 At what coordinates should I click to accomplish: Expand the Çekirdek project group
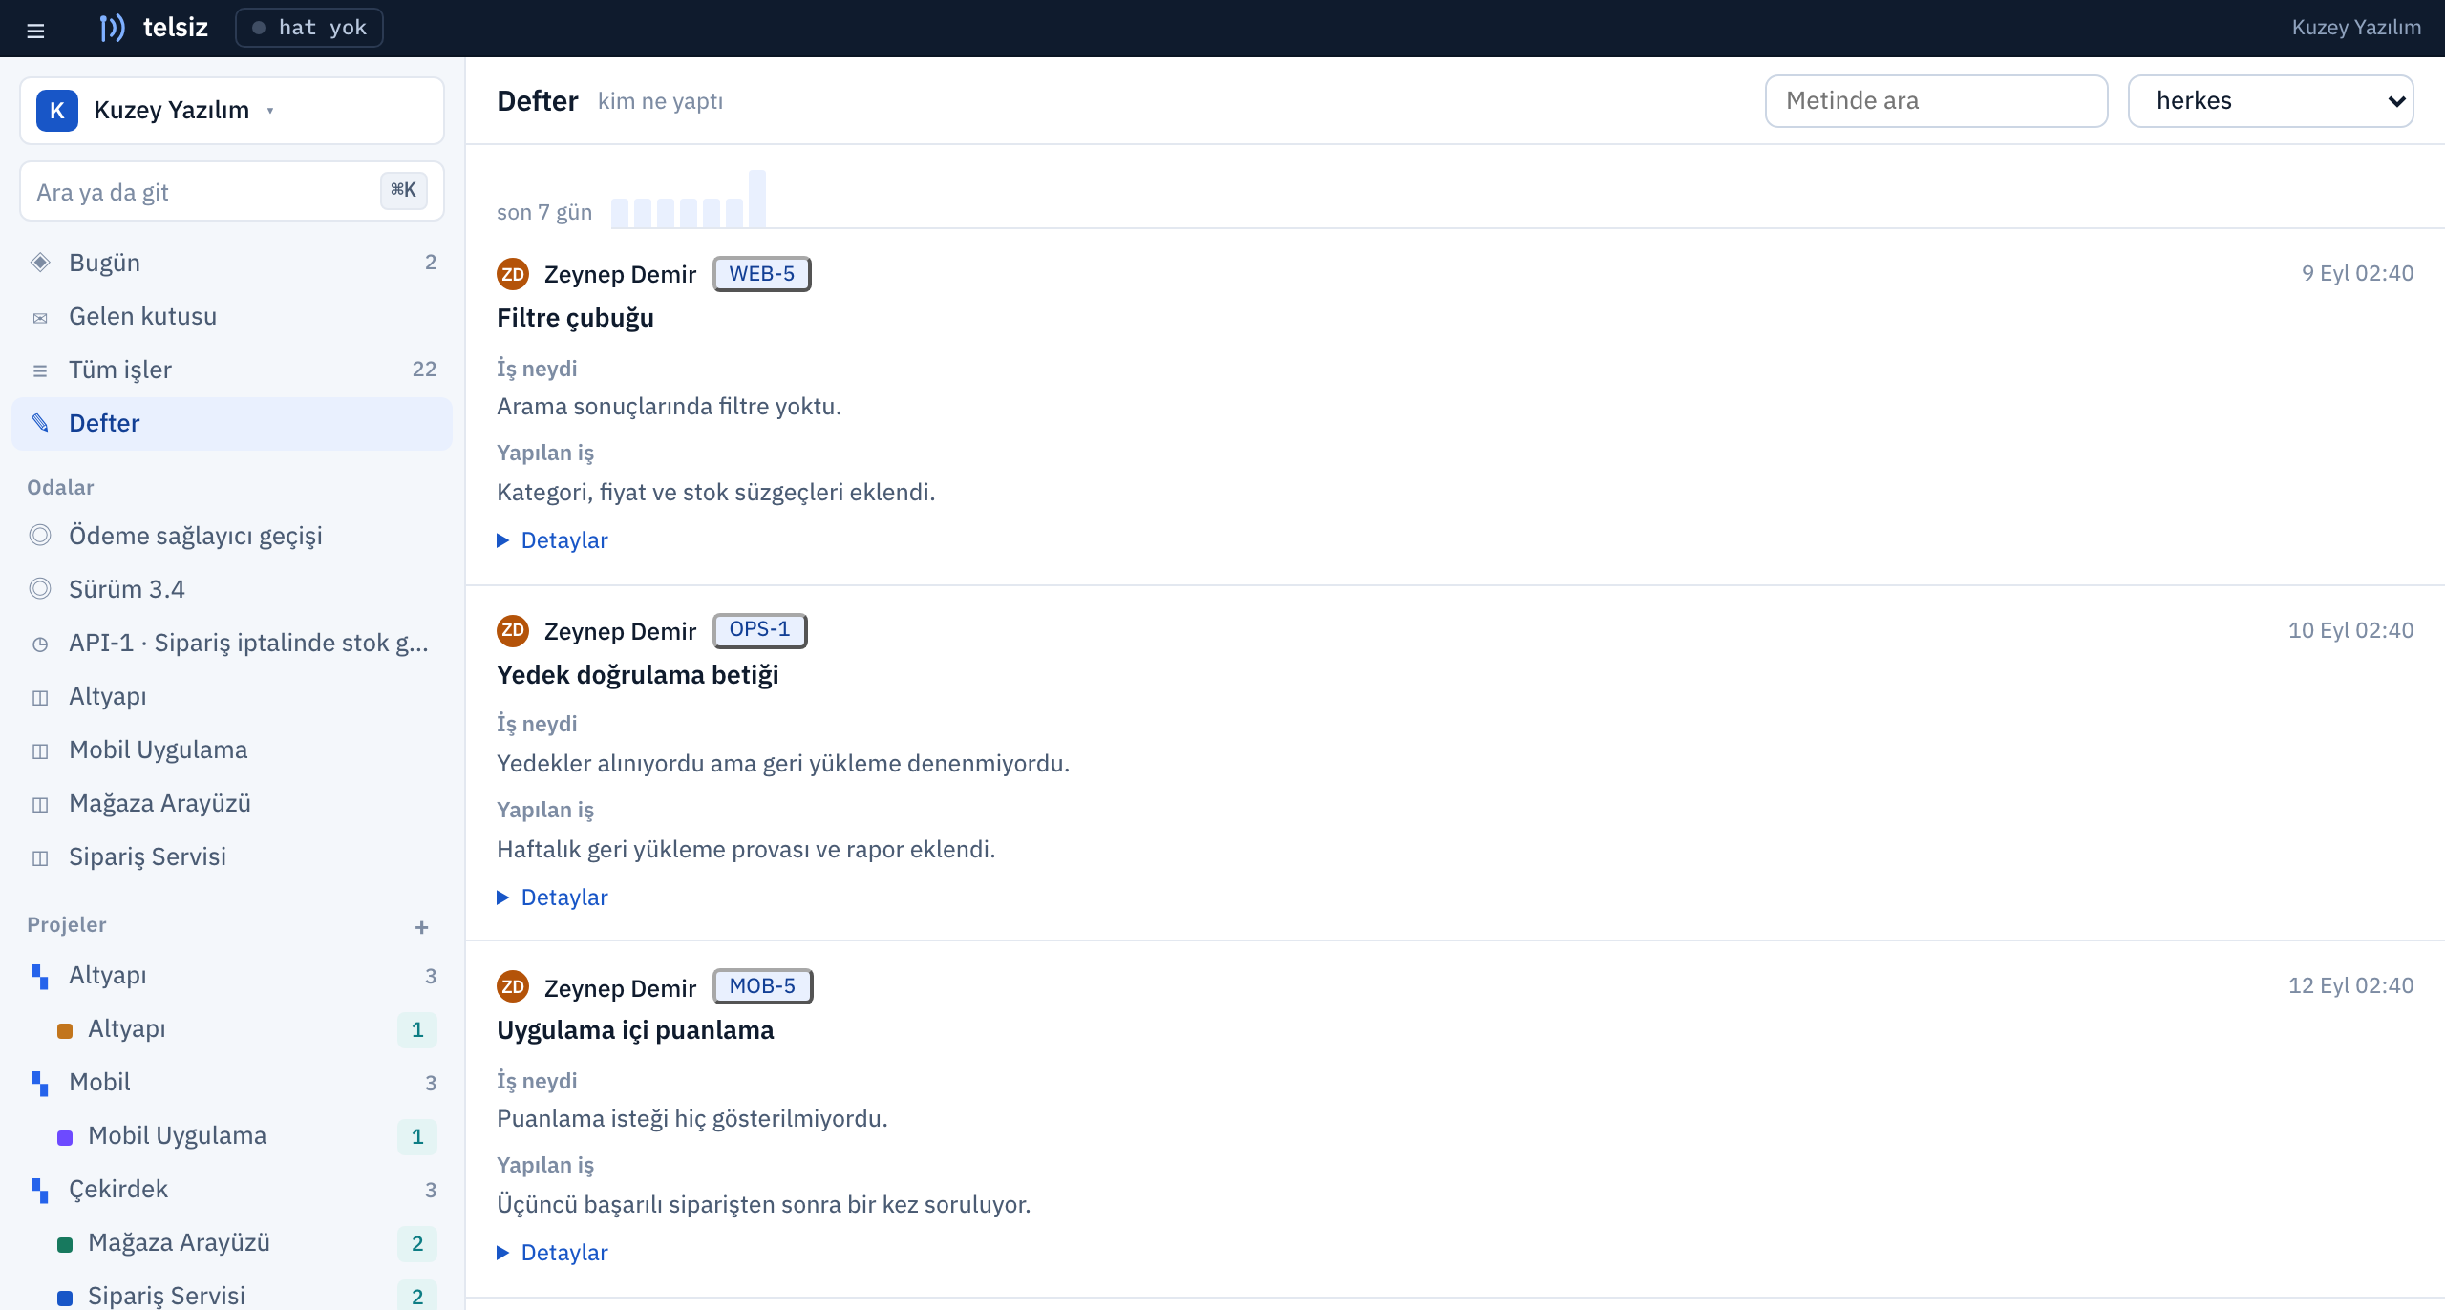(232, 1189)
